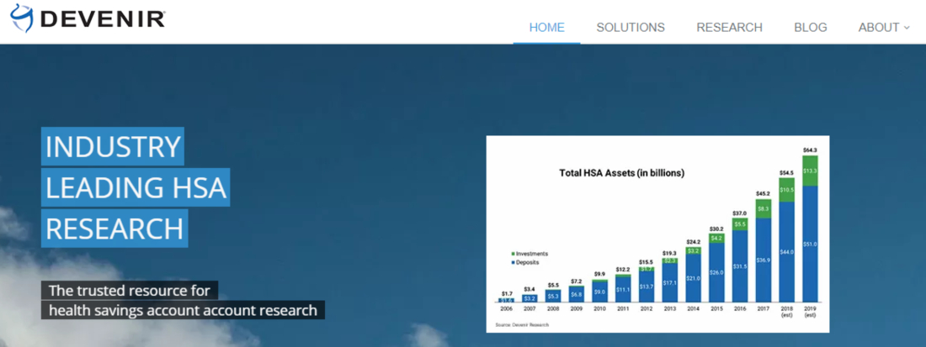The height and width of the screenshot is (347, 926).
Task: Open the HOME menu item
Action: pos(547,28)
